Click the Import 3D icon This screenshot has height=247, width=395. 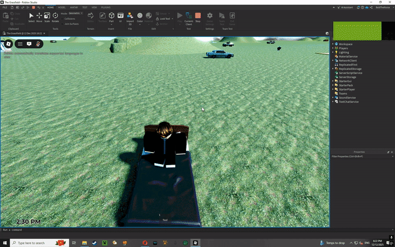tap(130, 17)
